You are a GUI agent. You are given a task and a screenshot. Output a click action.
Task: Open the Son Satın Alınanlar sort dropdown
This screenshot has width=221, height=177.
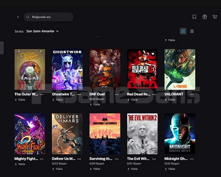click(43, 31)
